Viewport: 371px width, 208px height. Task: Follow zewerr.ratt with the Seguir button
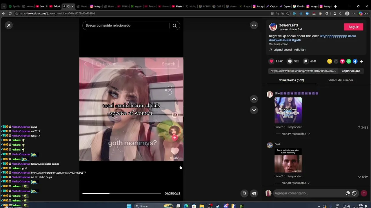coord(353,27)
